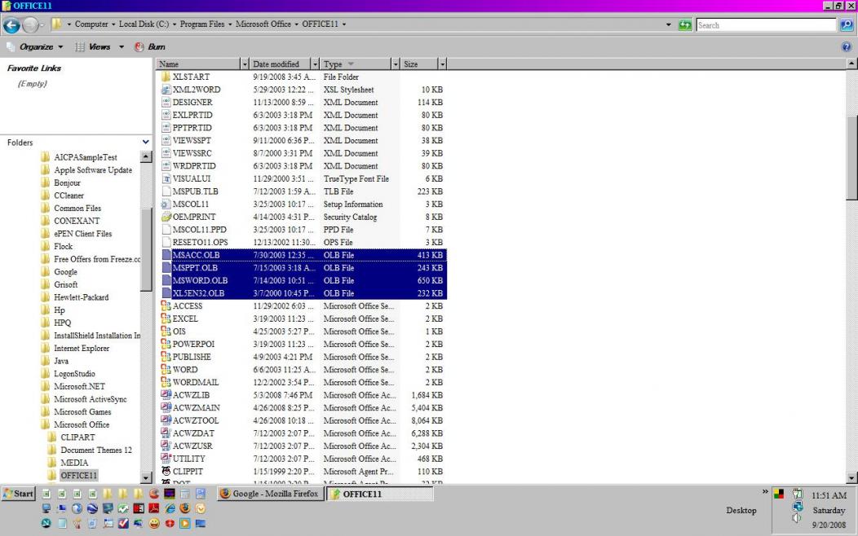
Task: Click the search magnifier button
Action: click(x=846, y=25)
